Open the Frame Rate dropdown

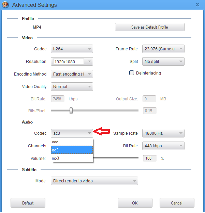163,49
